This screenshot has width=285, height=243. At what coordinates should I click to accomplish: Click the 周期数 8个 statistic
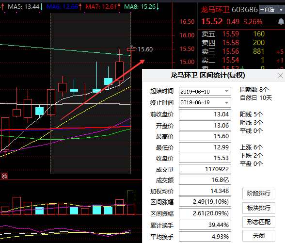tap(254, 89)
